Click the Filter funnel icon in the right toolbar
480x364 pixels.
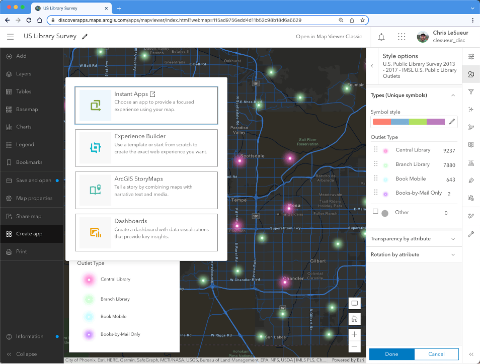tap(471, 92)
